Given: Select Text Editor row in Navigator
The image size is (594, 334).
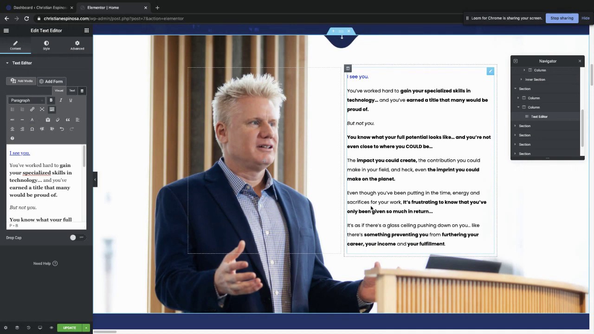Looking at the screenshot, I should (546, 116).
